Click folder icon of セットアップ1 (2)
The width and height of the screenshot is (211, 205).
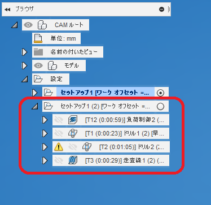[x=49, y=106]
